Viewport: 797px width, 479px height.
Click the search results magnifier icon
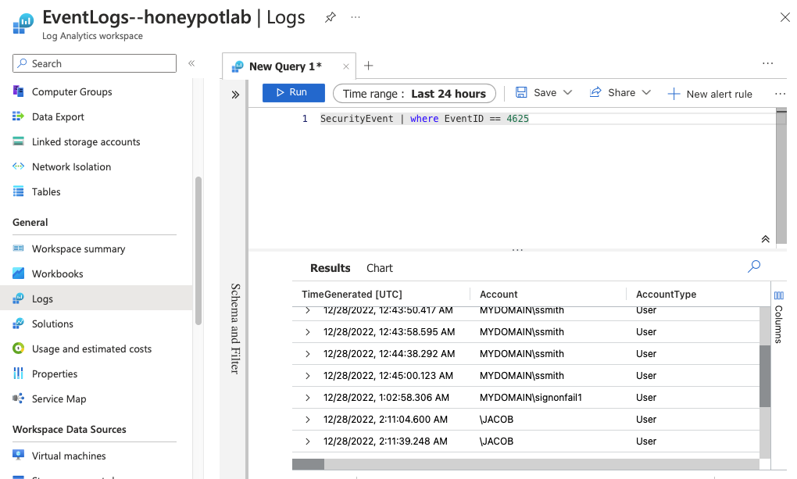(754, 266)
